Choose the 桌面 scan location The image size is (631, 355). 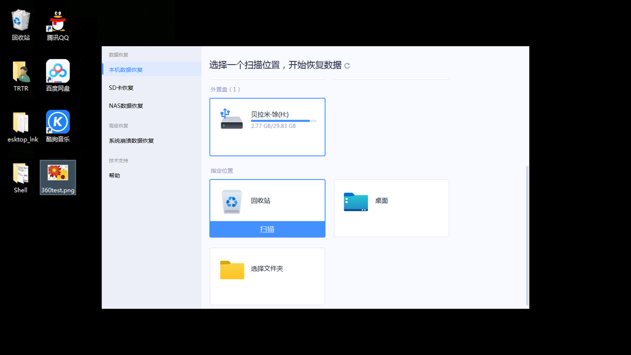tap(391, 208)
